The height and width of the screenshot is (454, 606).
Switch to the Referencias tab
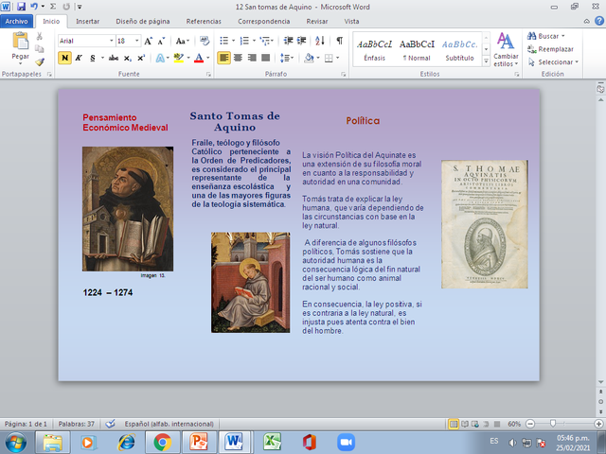204,21
